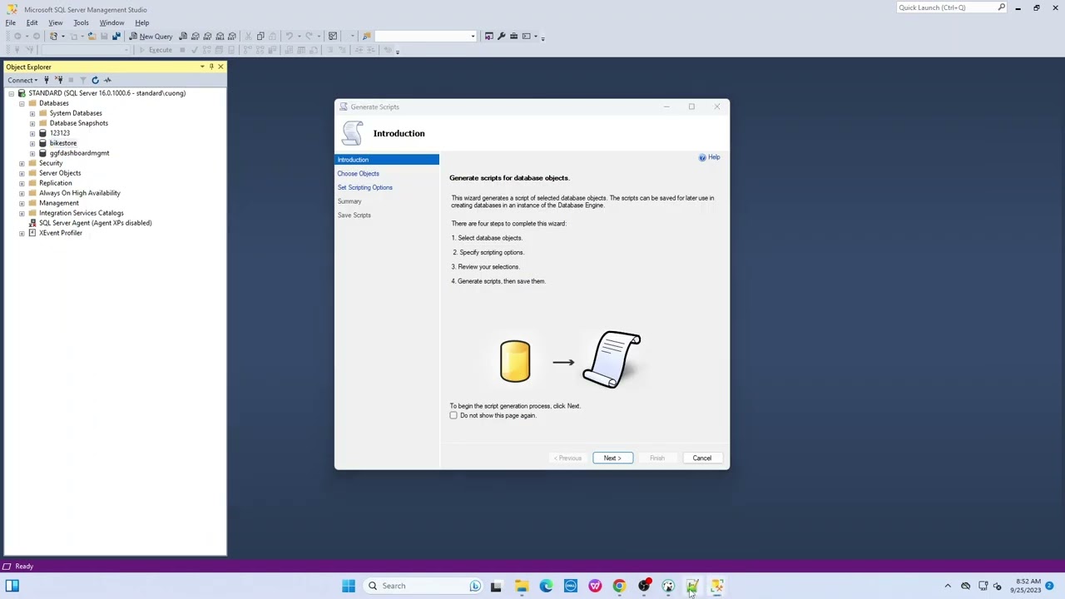Click the Copy icon in the main toolbar

coord(260,37)
